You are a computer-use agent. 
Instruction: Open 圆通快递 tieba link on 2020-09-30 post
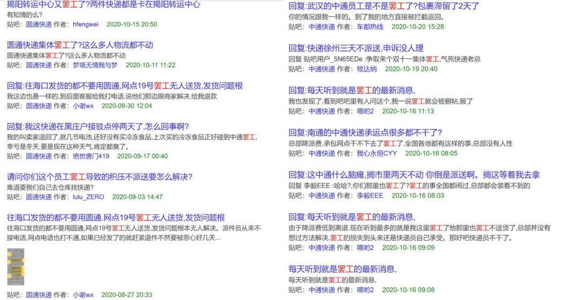(x=39, y=106)
